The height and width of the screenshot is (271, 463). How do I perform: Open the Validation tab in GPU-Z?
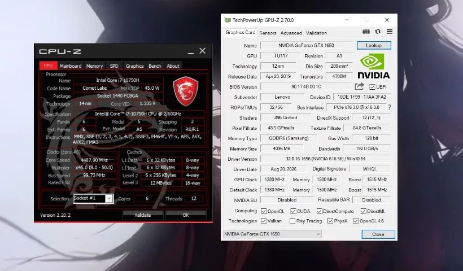pyautogui.click(x=316, y=33)
